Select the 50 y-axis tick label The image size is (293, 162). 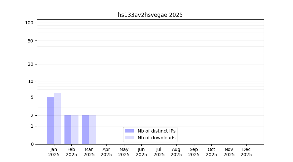coord(31,41)
